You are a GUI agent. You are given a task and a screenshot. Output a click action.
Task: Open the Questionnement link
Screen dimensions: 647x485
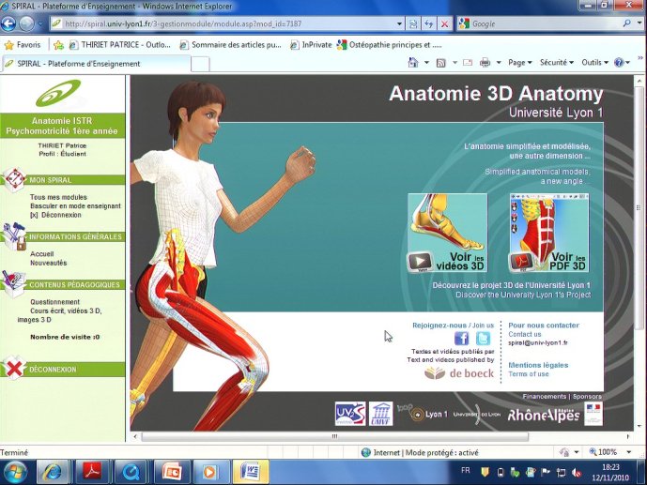(54, 302)
